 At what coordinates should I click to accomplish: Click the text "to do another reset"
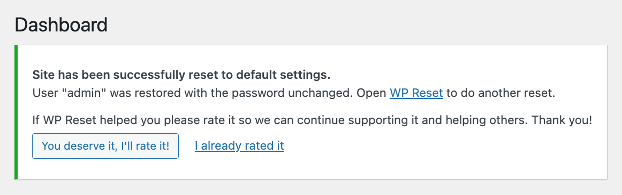point(500,93)
